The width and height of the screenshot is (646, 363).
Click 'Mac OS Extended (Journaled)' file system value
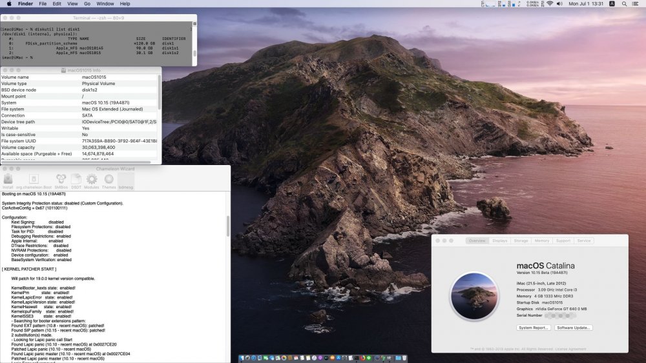point(112,109)
